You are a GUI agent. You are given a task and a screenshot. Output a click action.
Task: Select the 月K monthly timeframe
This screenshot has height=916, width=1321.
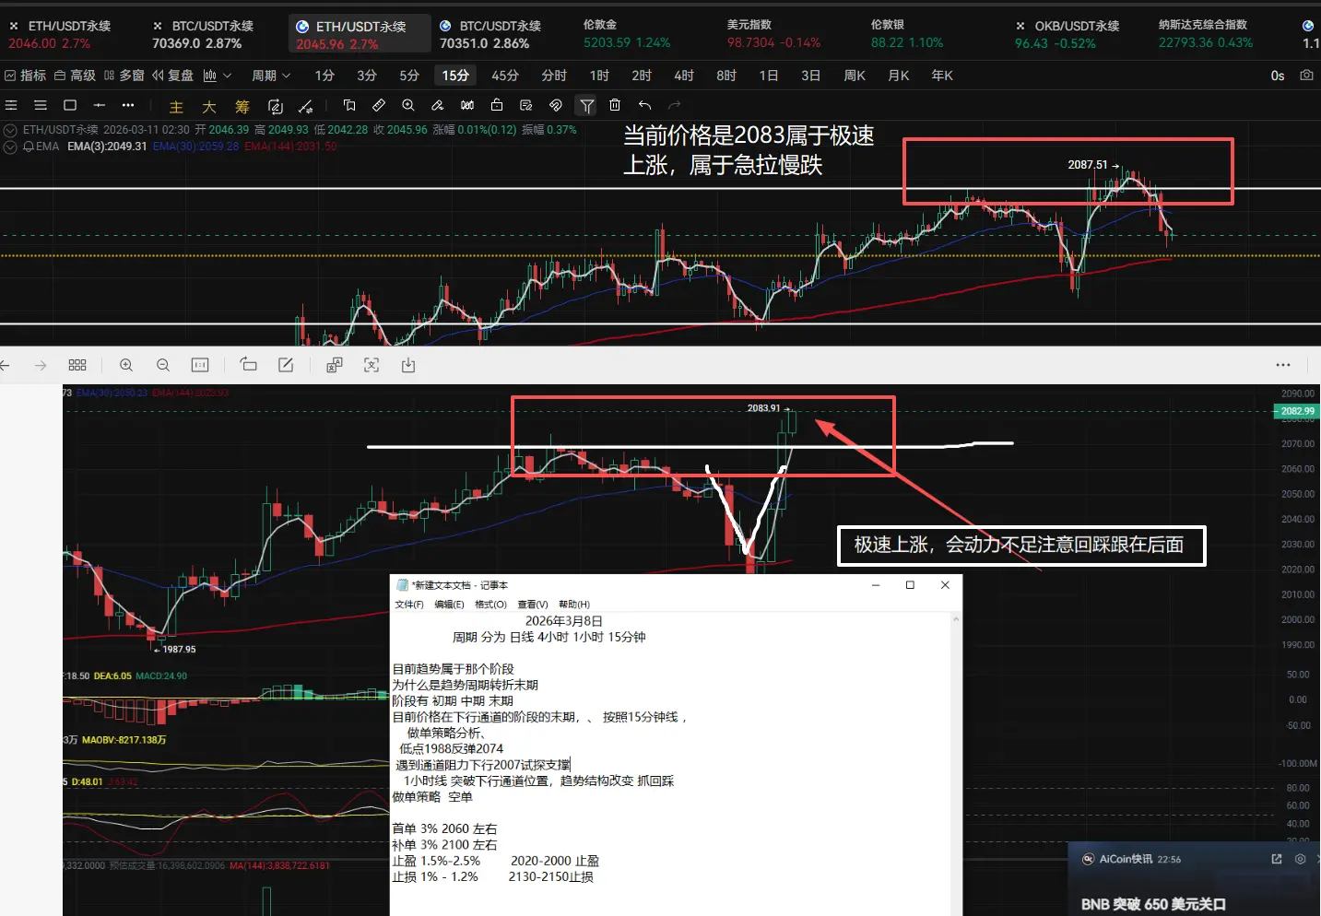(x=899, y=76)
